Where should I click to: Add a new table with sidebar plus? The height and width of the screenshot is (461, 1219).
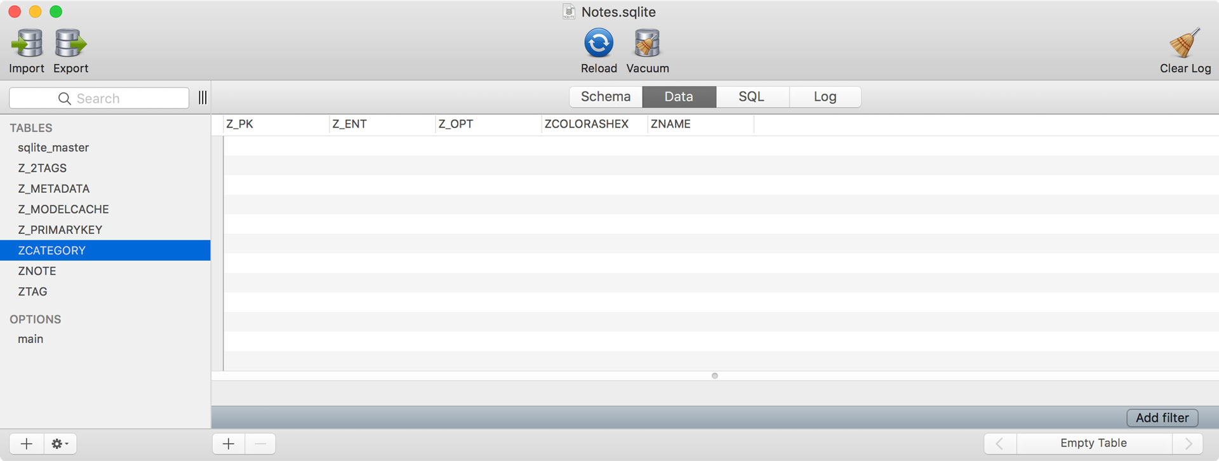27,444
